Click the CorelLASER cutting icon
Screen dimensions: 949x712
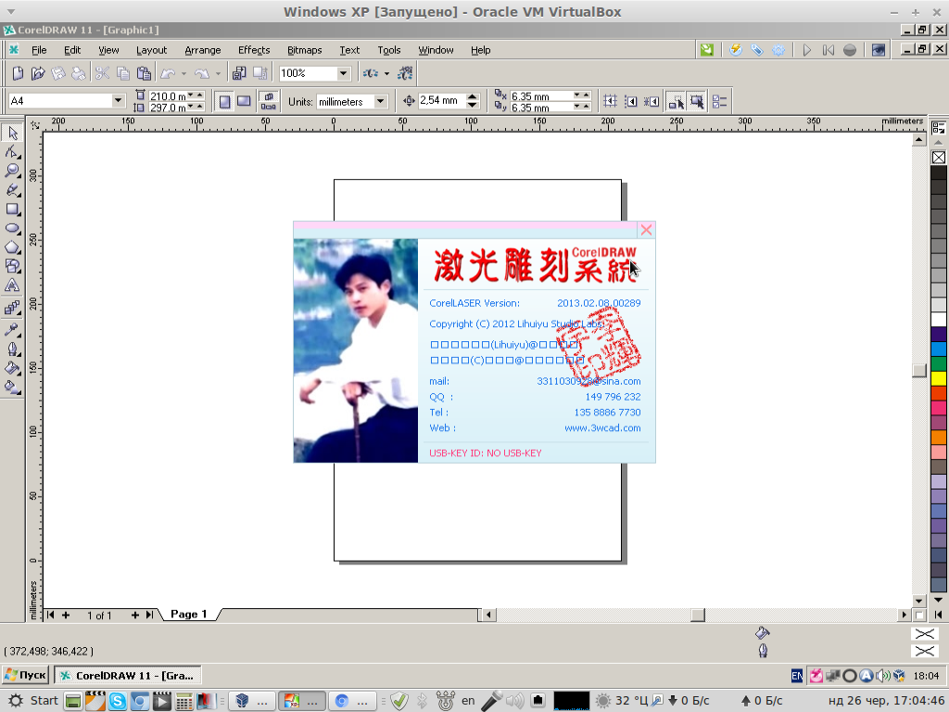pyautogui.click(x=756, y=50)
